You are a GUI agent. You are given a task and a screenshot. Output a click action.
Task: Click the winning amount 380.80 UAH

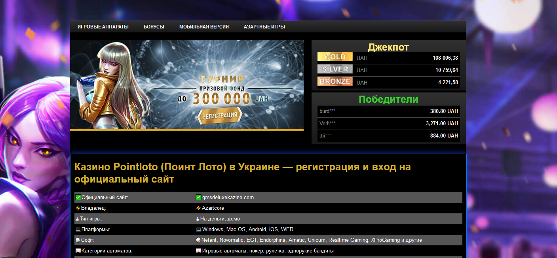[x=444, y=111]
